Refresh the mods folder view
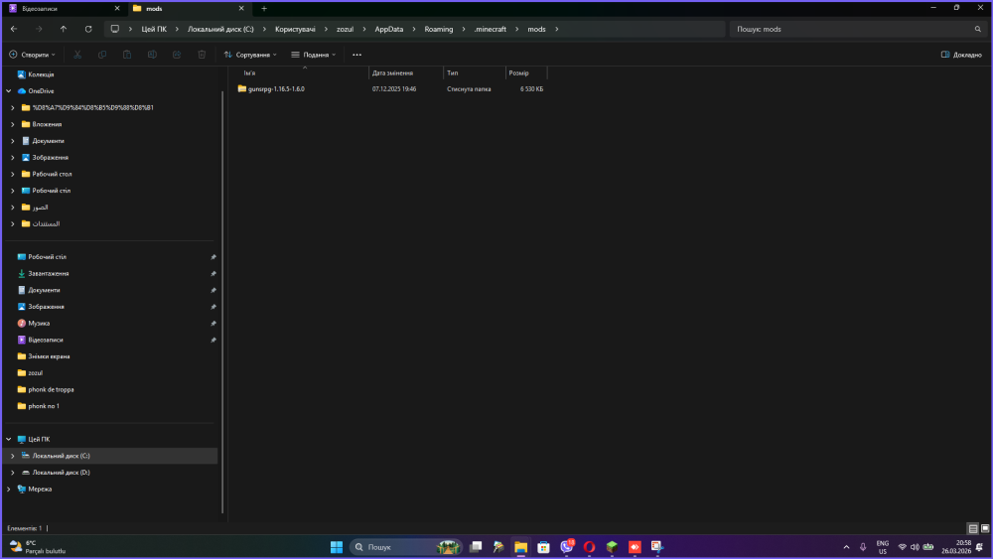The image size is (993, 559). [x=88, y=29]
